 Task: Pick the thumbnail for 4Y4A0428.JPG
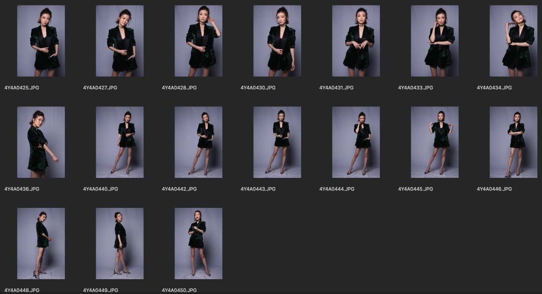tap(199, 41)
